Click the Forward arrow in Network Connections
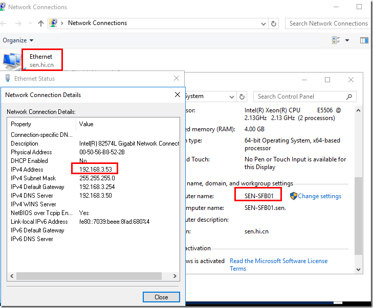The image size is (373, 308). (18, 23)
